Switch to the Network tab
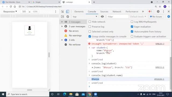 tap(117, 12)
